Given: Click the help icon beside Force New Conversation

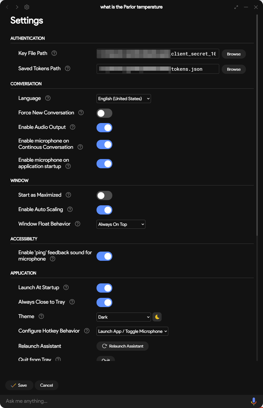Looking at the screenshot, I should click(81, 113).
